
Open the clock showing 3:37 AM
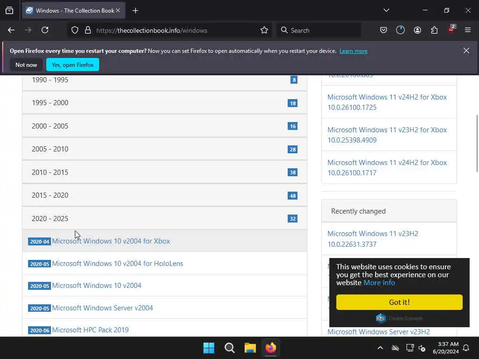446,348
